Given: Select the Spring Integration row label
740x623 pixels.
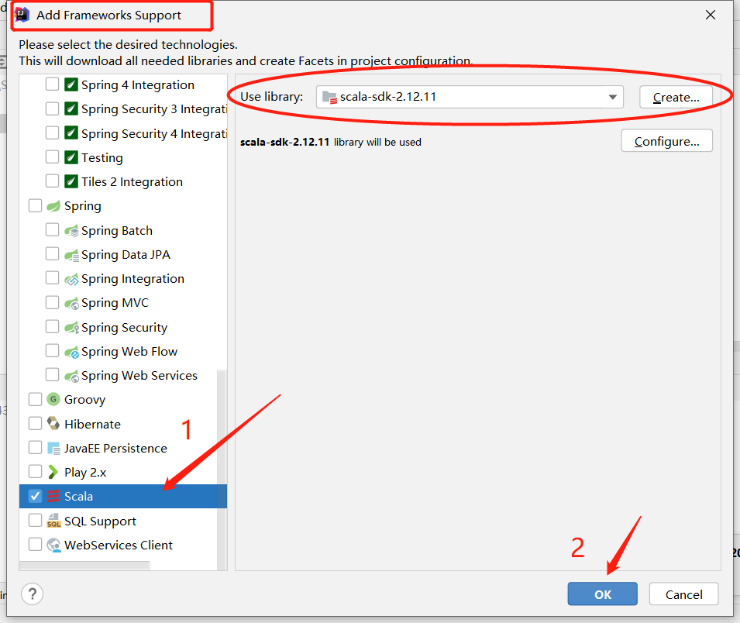Looking at the screenshot, I should [x=133, y=279].
